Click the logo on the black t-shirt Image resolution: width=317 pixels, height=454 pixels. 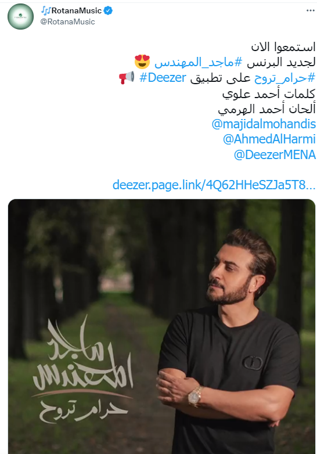[253, 363]
